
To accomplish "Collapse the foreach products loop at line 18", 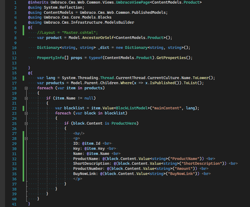I will tap(26, 88).
